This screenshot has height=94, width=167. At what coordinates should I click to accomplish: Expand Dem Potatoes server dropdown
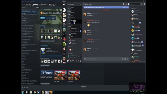80,4
